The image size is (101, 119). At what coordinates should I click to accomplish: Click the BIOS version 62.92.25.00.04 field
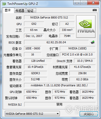point(56,42)
